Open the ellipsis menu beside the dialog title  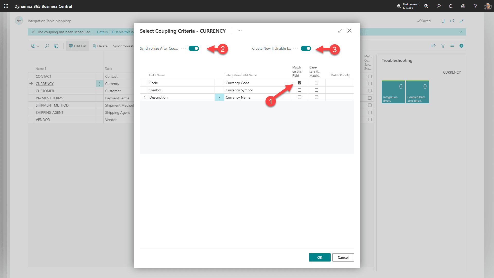click(240, 31)
